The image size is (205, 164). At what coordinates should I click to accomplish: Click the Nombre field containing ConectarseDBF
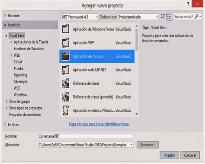pyautogui.click(x=86, y=136)
